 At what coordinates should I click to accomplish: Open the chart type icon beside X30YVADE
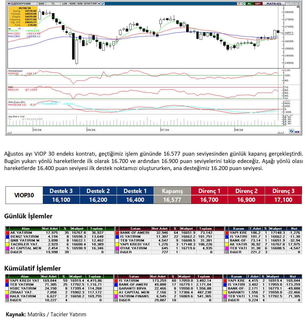tap(14, 4)
